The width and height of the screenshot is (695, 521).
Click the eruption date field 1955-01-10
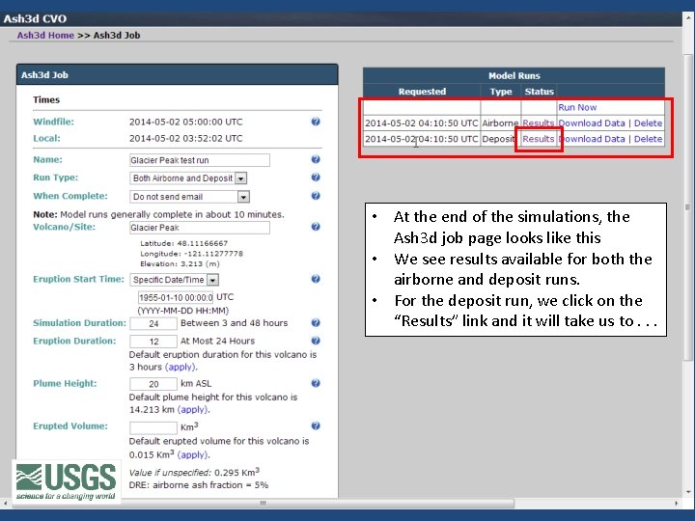[176, 298]
